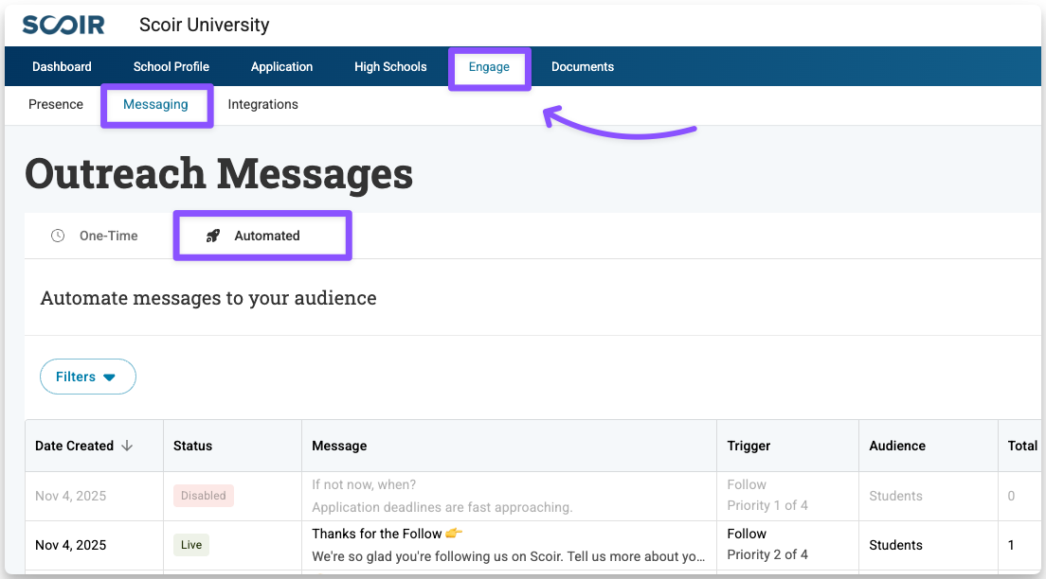Click the Live status badge
The height and width of the screenshot is (579, 1046).
[x=191, y=545]
